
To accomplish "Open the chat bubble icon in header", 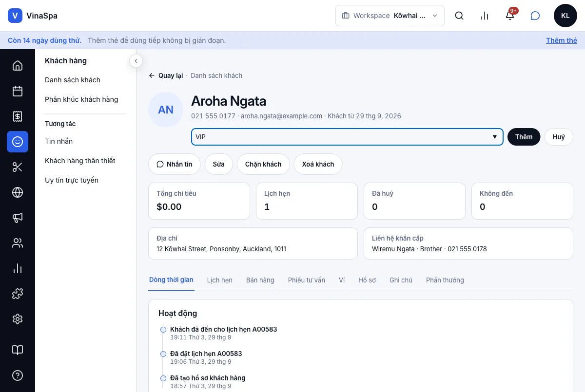I will click(x=535, y=16).
